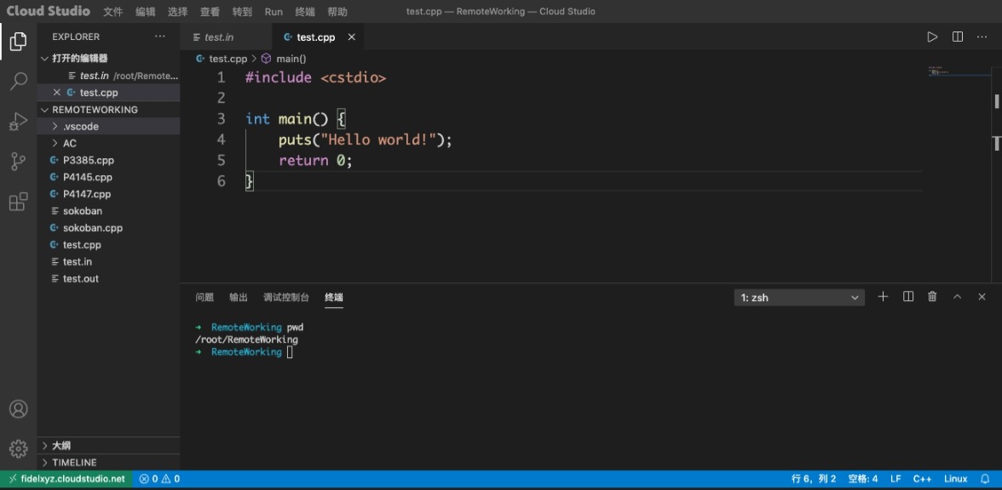Expand the TIMELINE section

point(74,462)
